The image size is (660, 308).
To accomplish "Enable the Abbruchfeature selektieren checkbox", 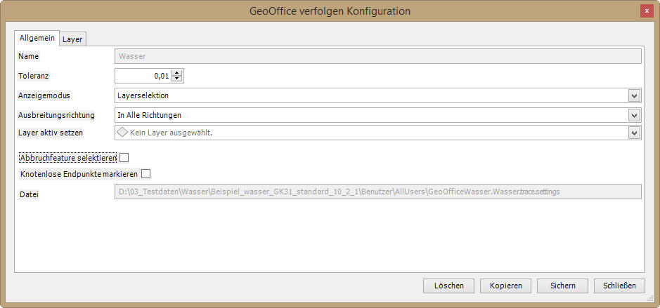I will point(124,158).
